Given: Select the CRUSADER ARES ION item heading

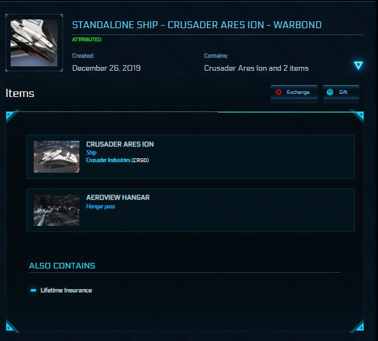Looking at the screenshot, I should (x=120, y=144).
